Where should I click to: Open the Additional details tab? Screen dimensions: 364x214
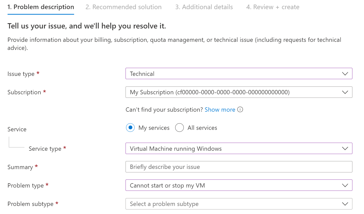click(x=204, y=7)
